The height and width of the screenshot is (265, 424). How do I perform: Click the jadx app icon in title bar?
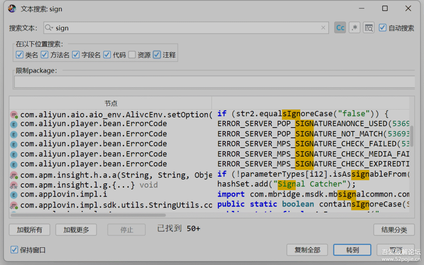click(x=12, y=9)
